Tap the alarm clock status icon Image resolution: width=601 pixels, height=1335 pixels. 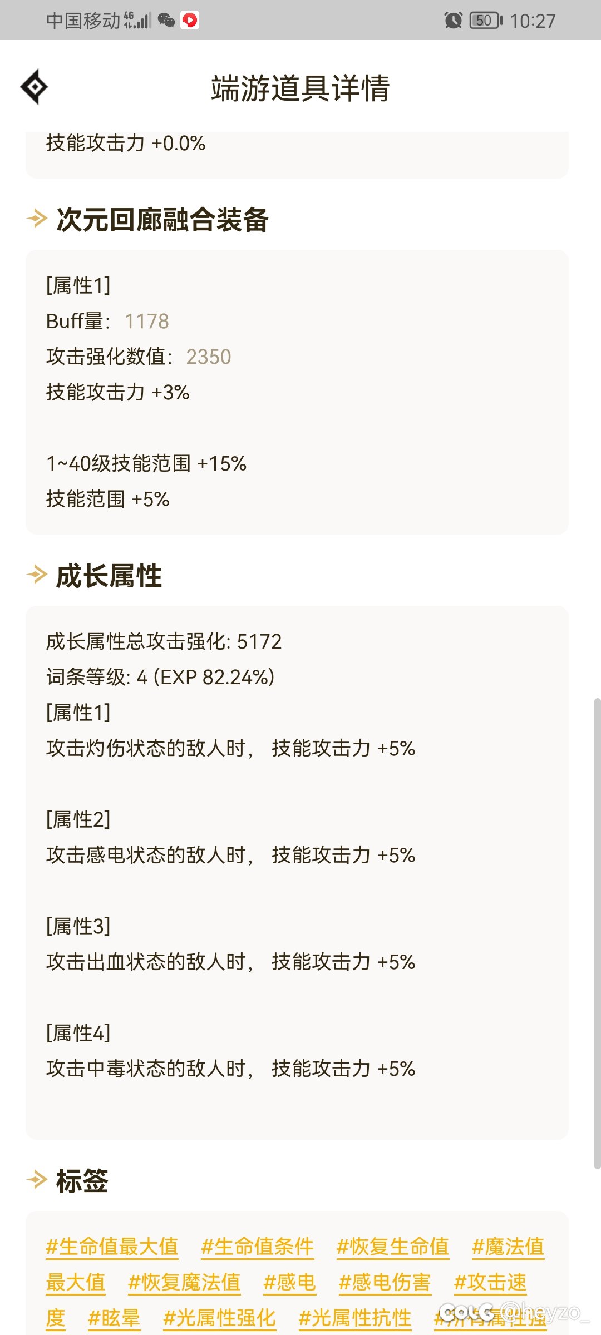(453, 21)
